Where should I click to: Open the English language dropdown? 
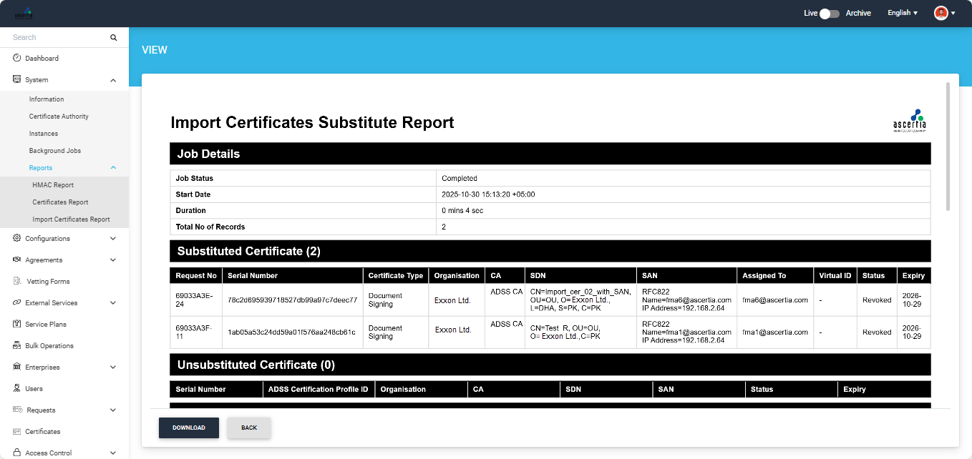[902, 13]
